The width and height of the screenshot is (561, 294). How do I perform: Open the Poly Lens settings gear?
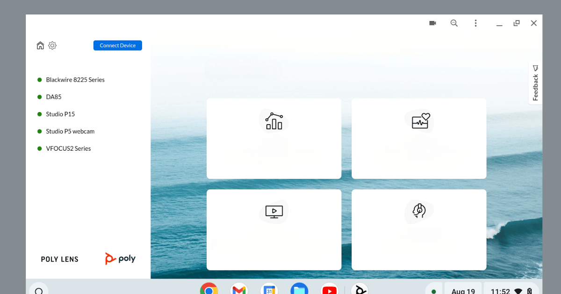click(52, 45)
